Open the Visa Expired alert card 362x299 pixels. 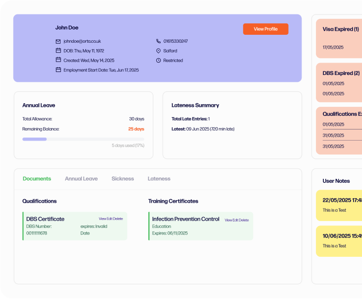(339, 38)
